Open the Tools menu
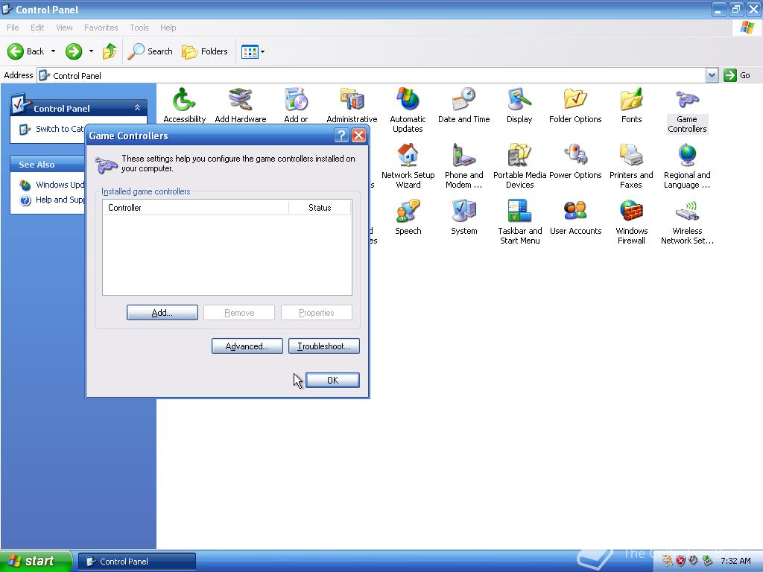 pos(139,28)
